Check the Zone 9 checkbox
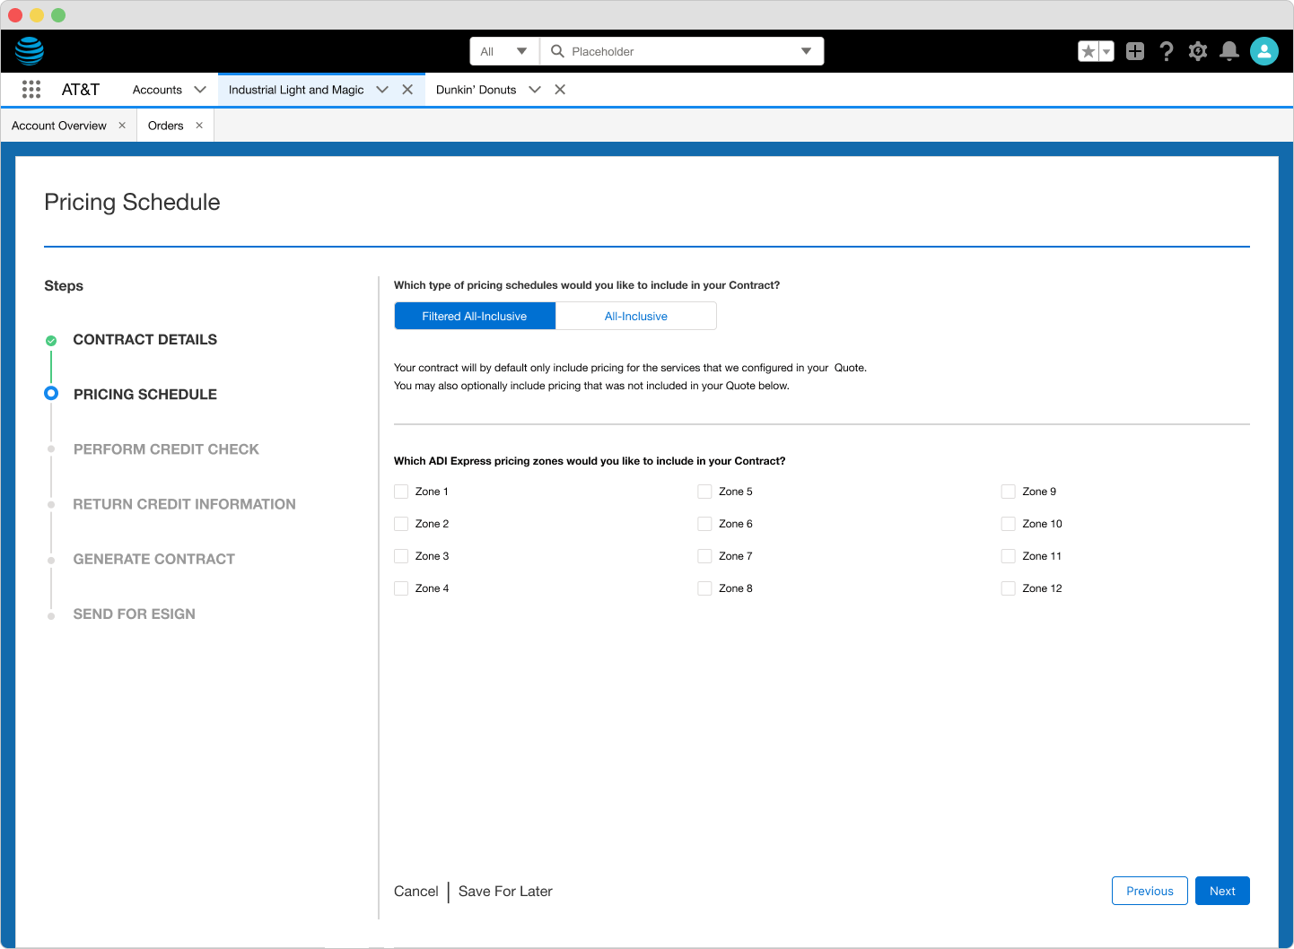The height and width of the screenshot is (949, 1294). (x=1009, y=492)
